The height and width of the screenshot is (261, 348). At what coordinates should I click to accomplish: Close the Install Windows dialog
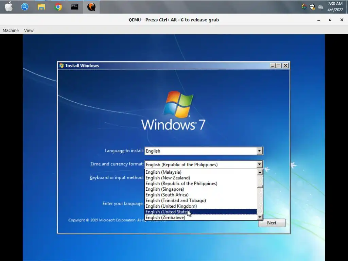[x=285, y=66]
